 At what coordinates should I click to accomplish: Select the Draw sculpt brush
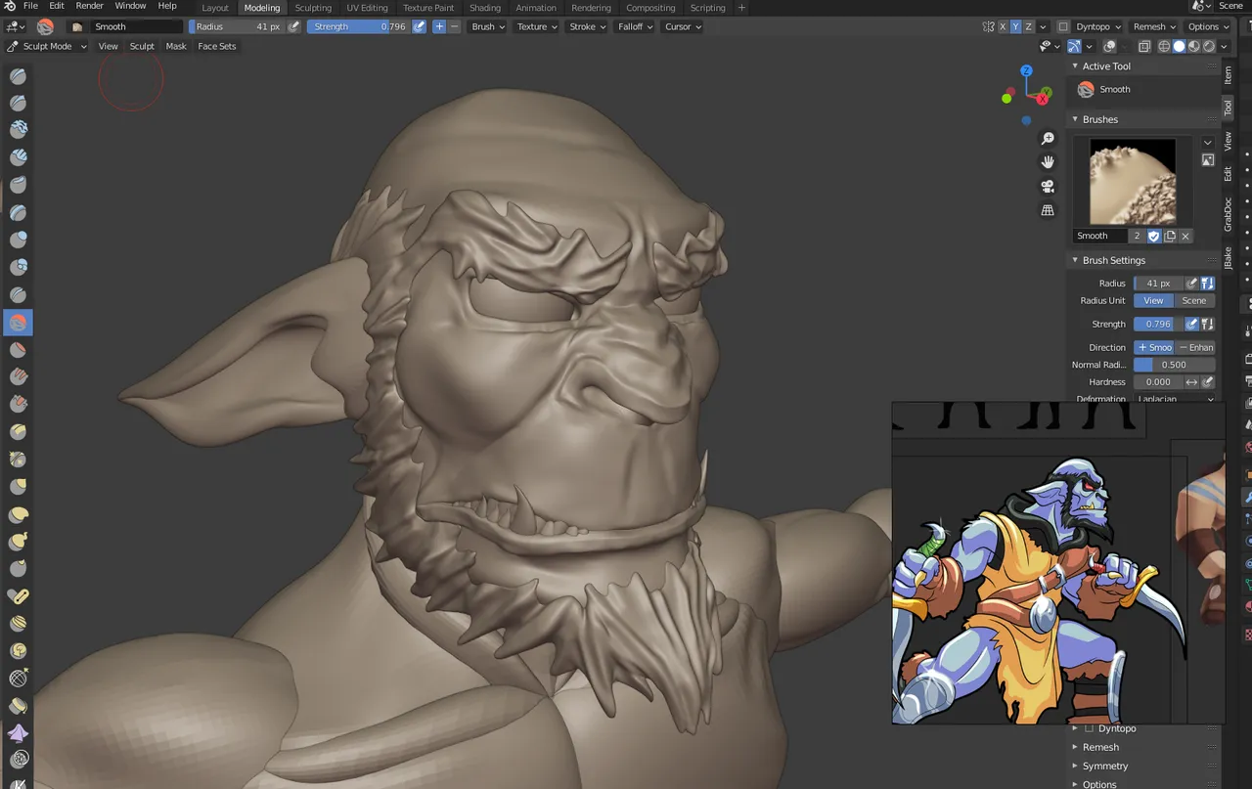click(18, 76)
